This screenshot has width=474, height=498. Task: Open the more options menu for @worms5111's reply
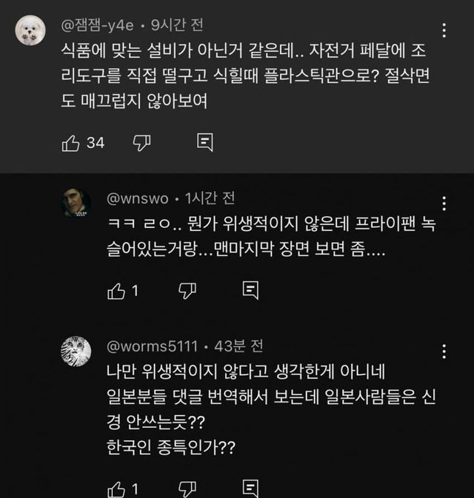pyautogui.click(x=443, y=351)
